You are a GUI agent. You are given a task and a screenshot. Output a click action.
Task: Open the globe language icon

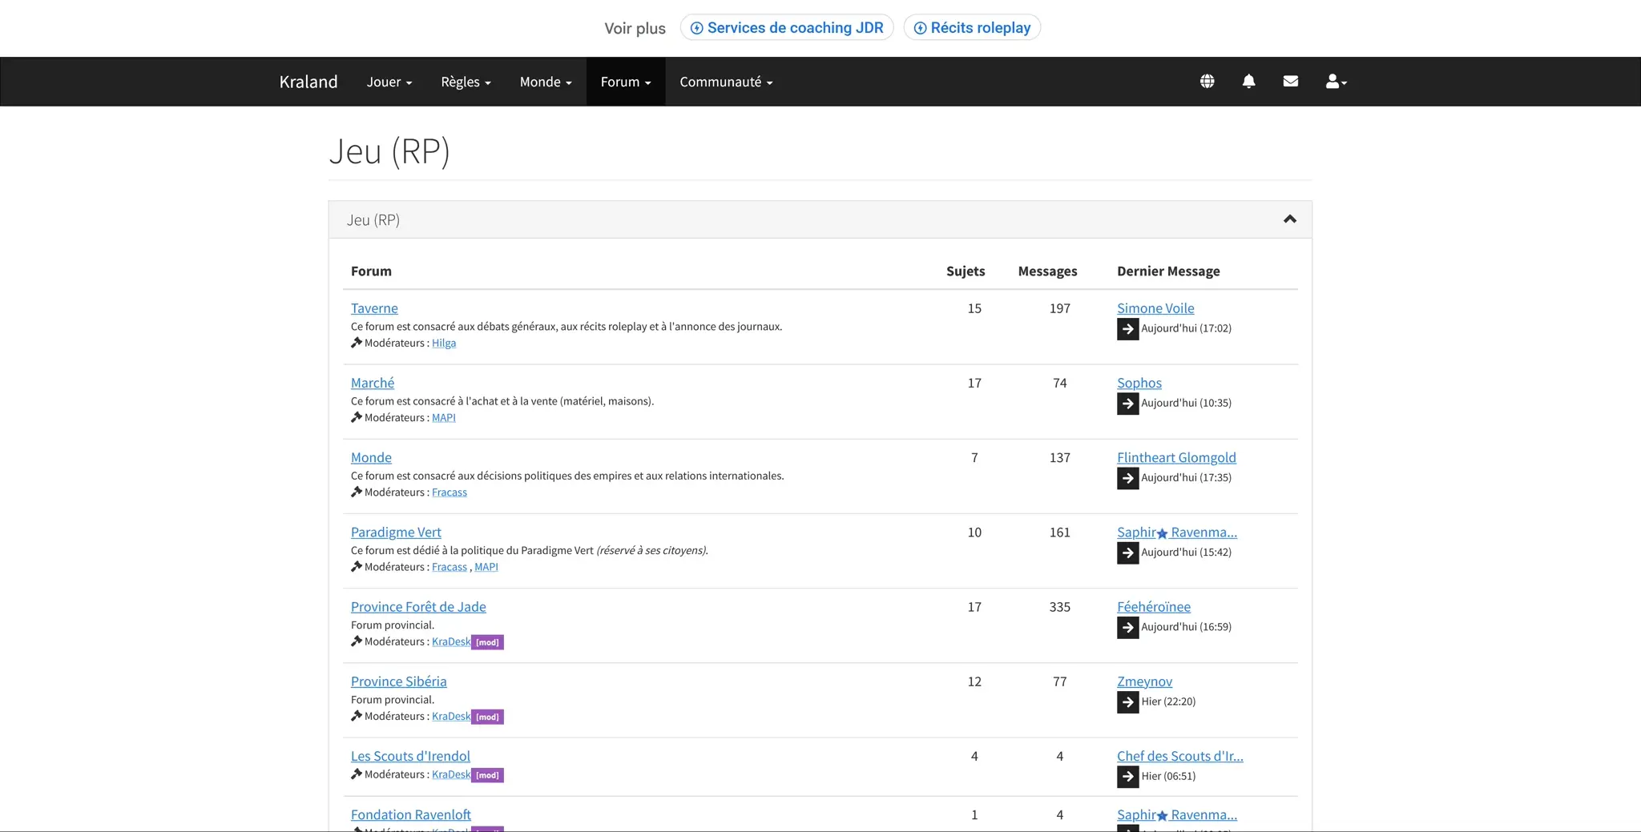(x=1207, y=81)
